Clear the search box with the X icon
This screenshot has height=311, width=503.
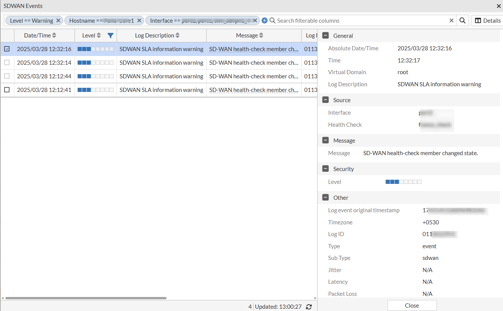(451, 20)
